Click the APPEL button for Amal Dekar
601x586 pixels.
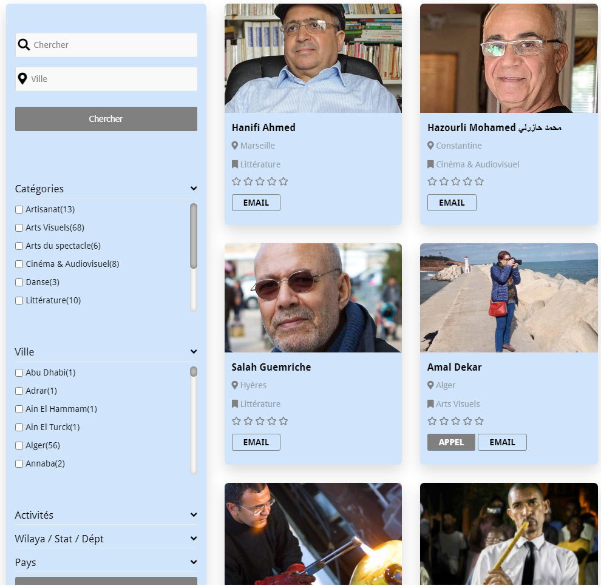pos(451,442)
